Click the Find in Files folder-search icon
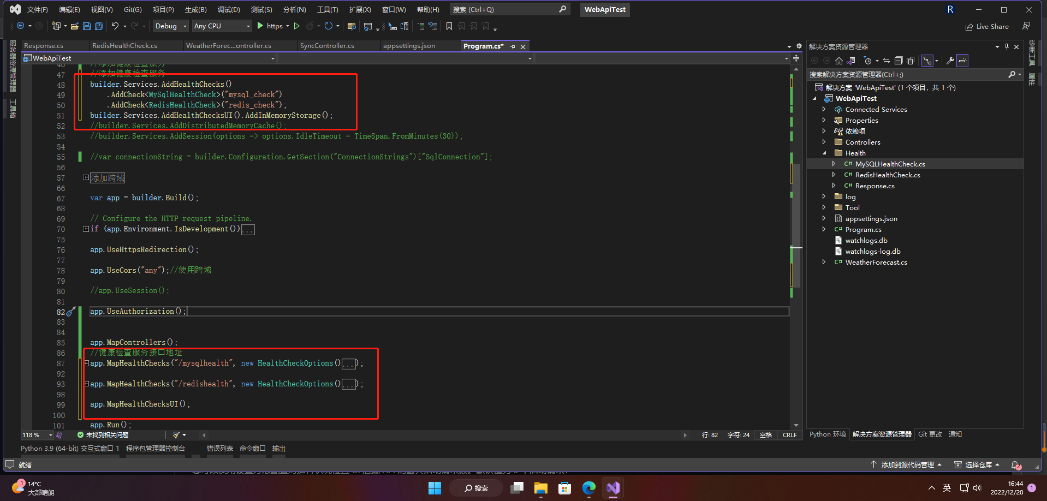The image size is (1047, 501). tap(352, 26)
